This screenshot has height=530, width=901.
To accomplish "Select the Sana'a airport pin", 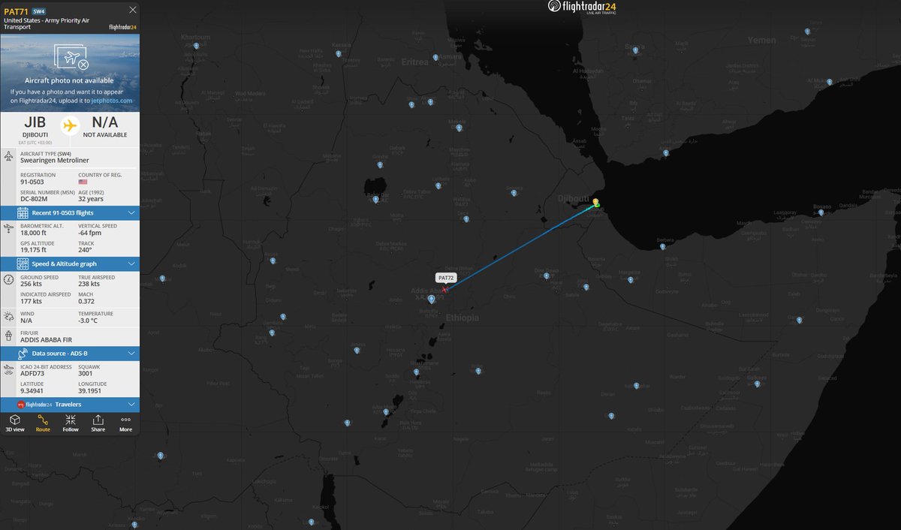I will coord(635,50).
